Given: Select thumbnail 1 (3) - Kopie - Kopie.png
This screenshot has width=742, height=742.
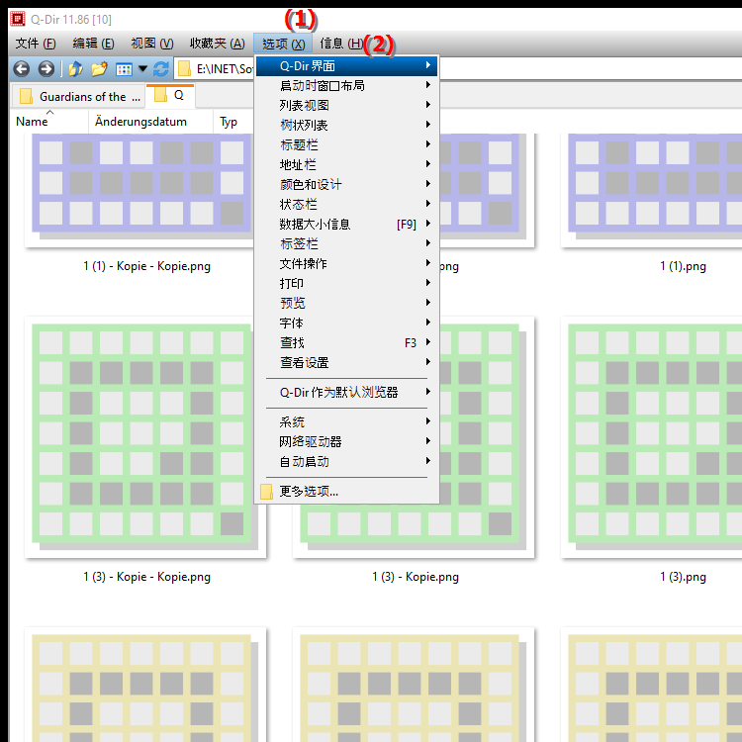Looking at the screenshot, I should 144,437.
